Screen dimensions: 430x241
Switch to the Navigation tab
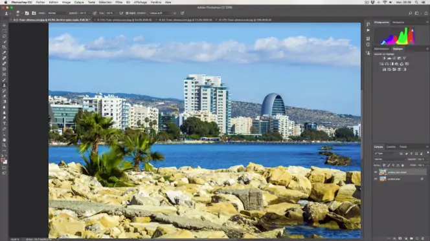(398, 22)
